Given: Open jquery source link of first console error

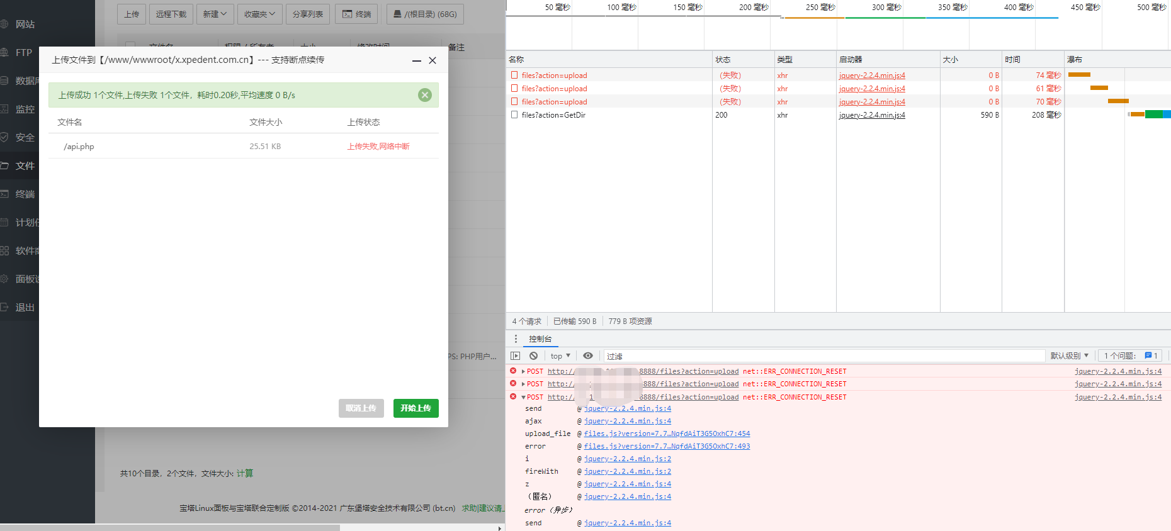Looking at the screenshot, I should tap(1118, 371).
